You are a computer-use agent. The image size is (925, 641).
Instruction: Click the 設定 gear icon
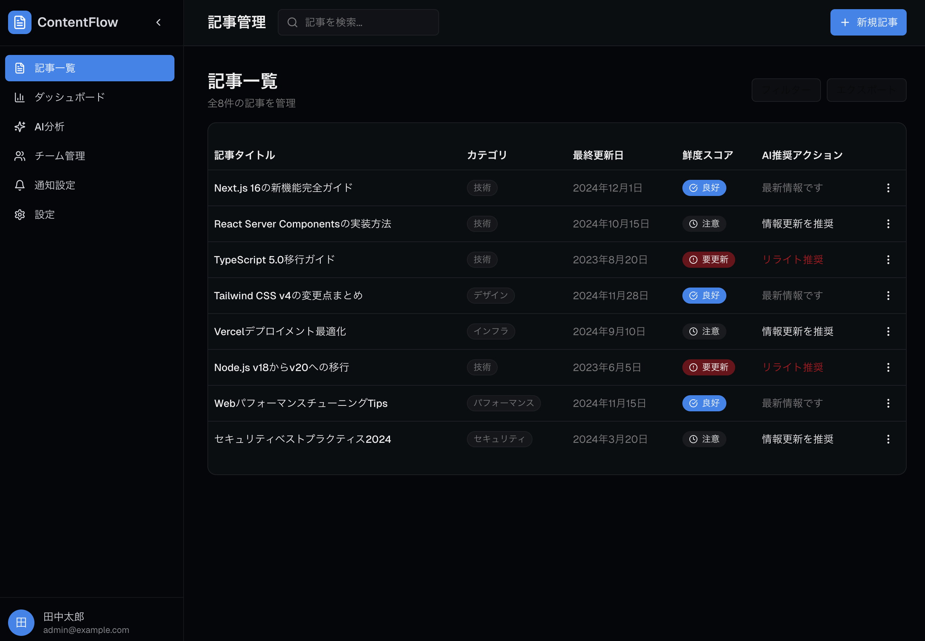[20, 215]
